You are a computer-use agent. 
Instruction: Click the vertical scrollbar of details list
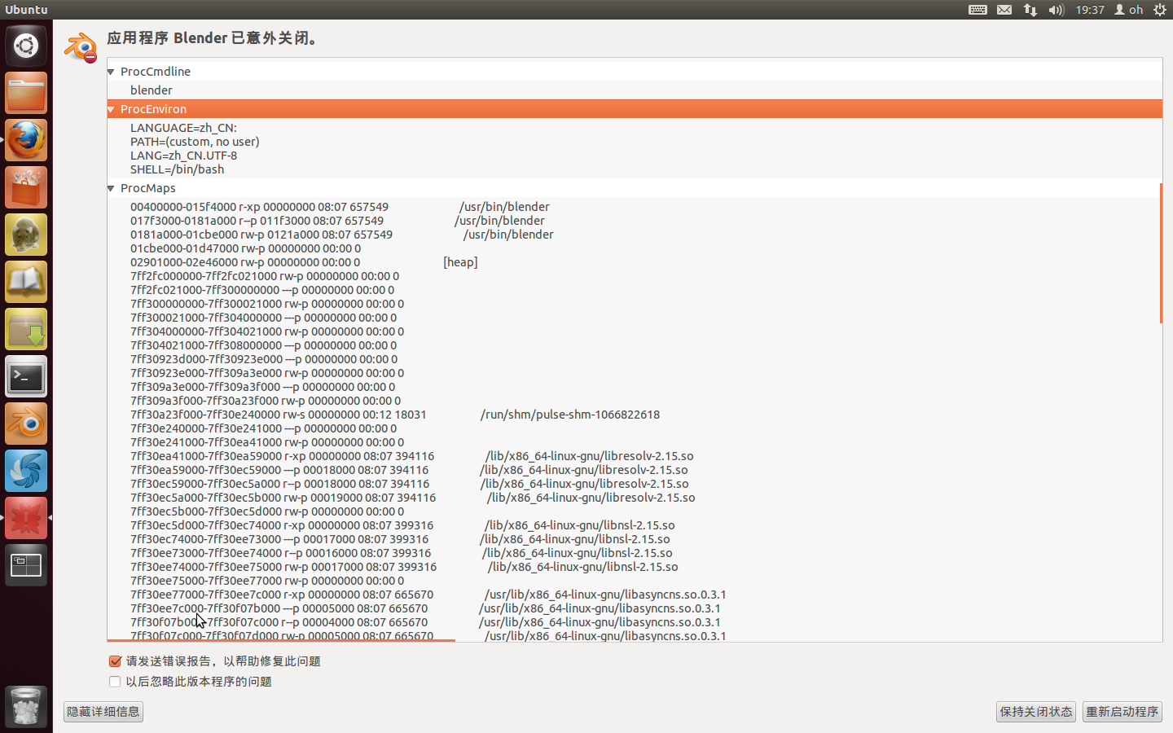pyautogui.click(x=1161, y=252)
